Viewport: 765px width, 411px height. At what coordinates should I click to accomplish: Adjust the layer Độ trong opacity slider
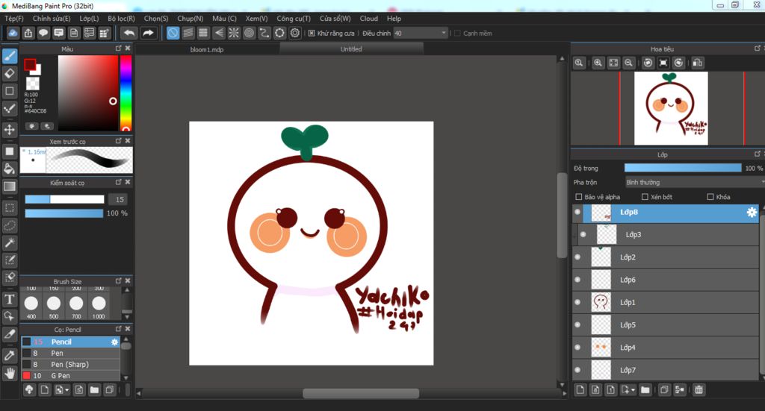683,168
